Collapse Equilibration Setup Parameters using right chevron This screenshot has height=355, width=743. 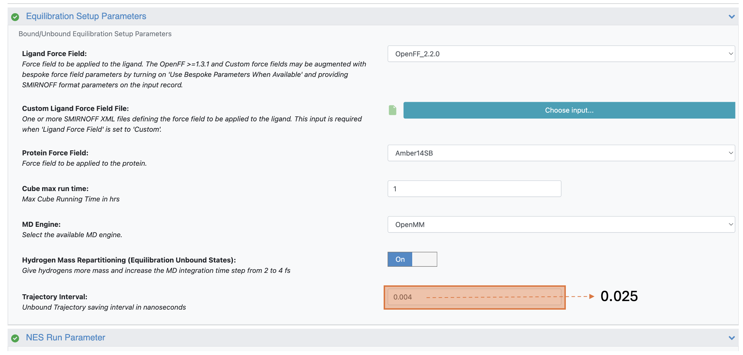pyautogui.click(x=731, y=17)
